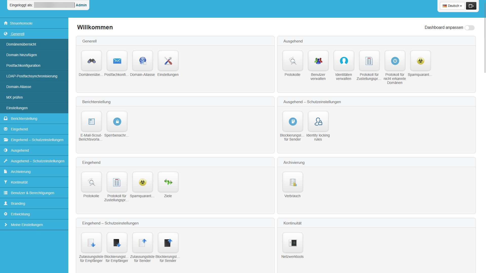This screenshot has width=486, height=273.
Task: Enable the Dashboard anpassen toggle
Action: tap(470, 28)
